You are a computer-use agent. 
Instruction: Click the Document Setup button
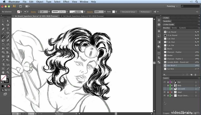128,12
